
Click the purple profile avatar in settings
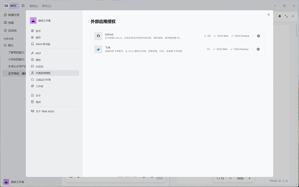click(33, 21)
